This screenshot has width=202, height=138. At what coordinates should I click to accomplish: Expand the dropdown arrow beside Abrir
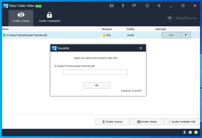coord(186,35)
